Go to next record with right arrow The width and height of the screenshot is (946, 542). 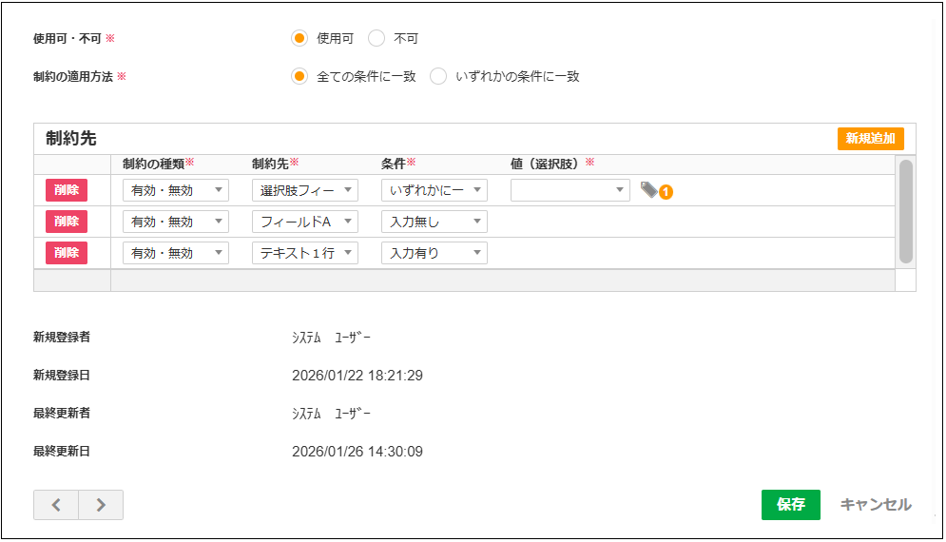coord(101,505)
